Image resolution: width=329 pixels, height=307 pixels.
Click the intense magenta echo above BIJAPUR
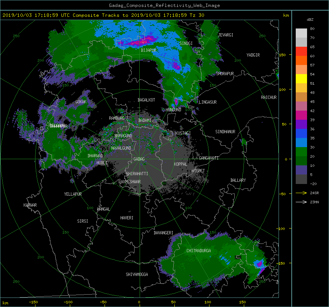click(143, 42)
